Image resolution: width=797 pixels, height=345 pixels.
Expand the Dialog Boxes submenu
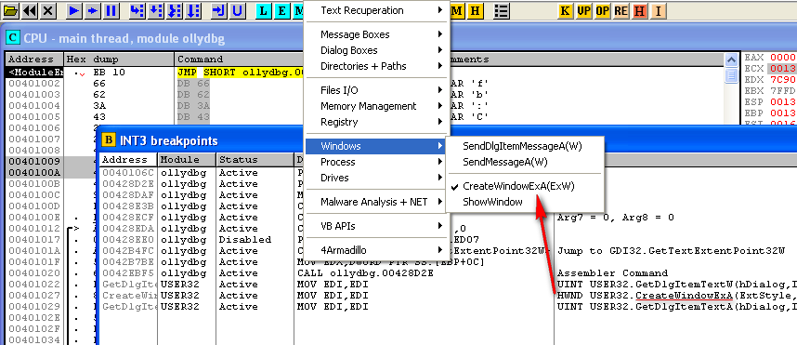tap(376, 50)
